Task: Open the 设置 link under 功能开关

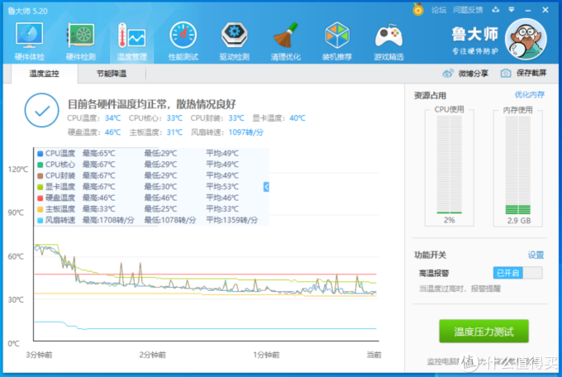Action: [536, 255]
